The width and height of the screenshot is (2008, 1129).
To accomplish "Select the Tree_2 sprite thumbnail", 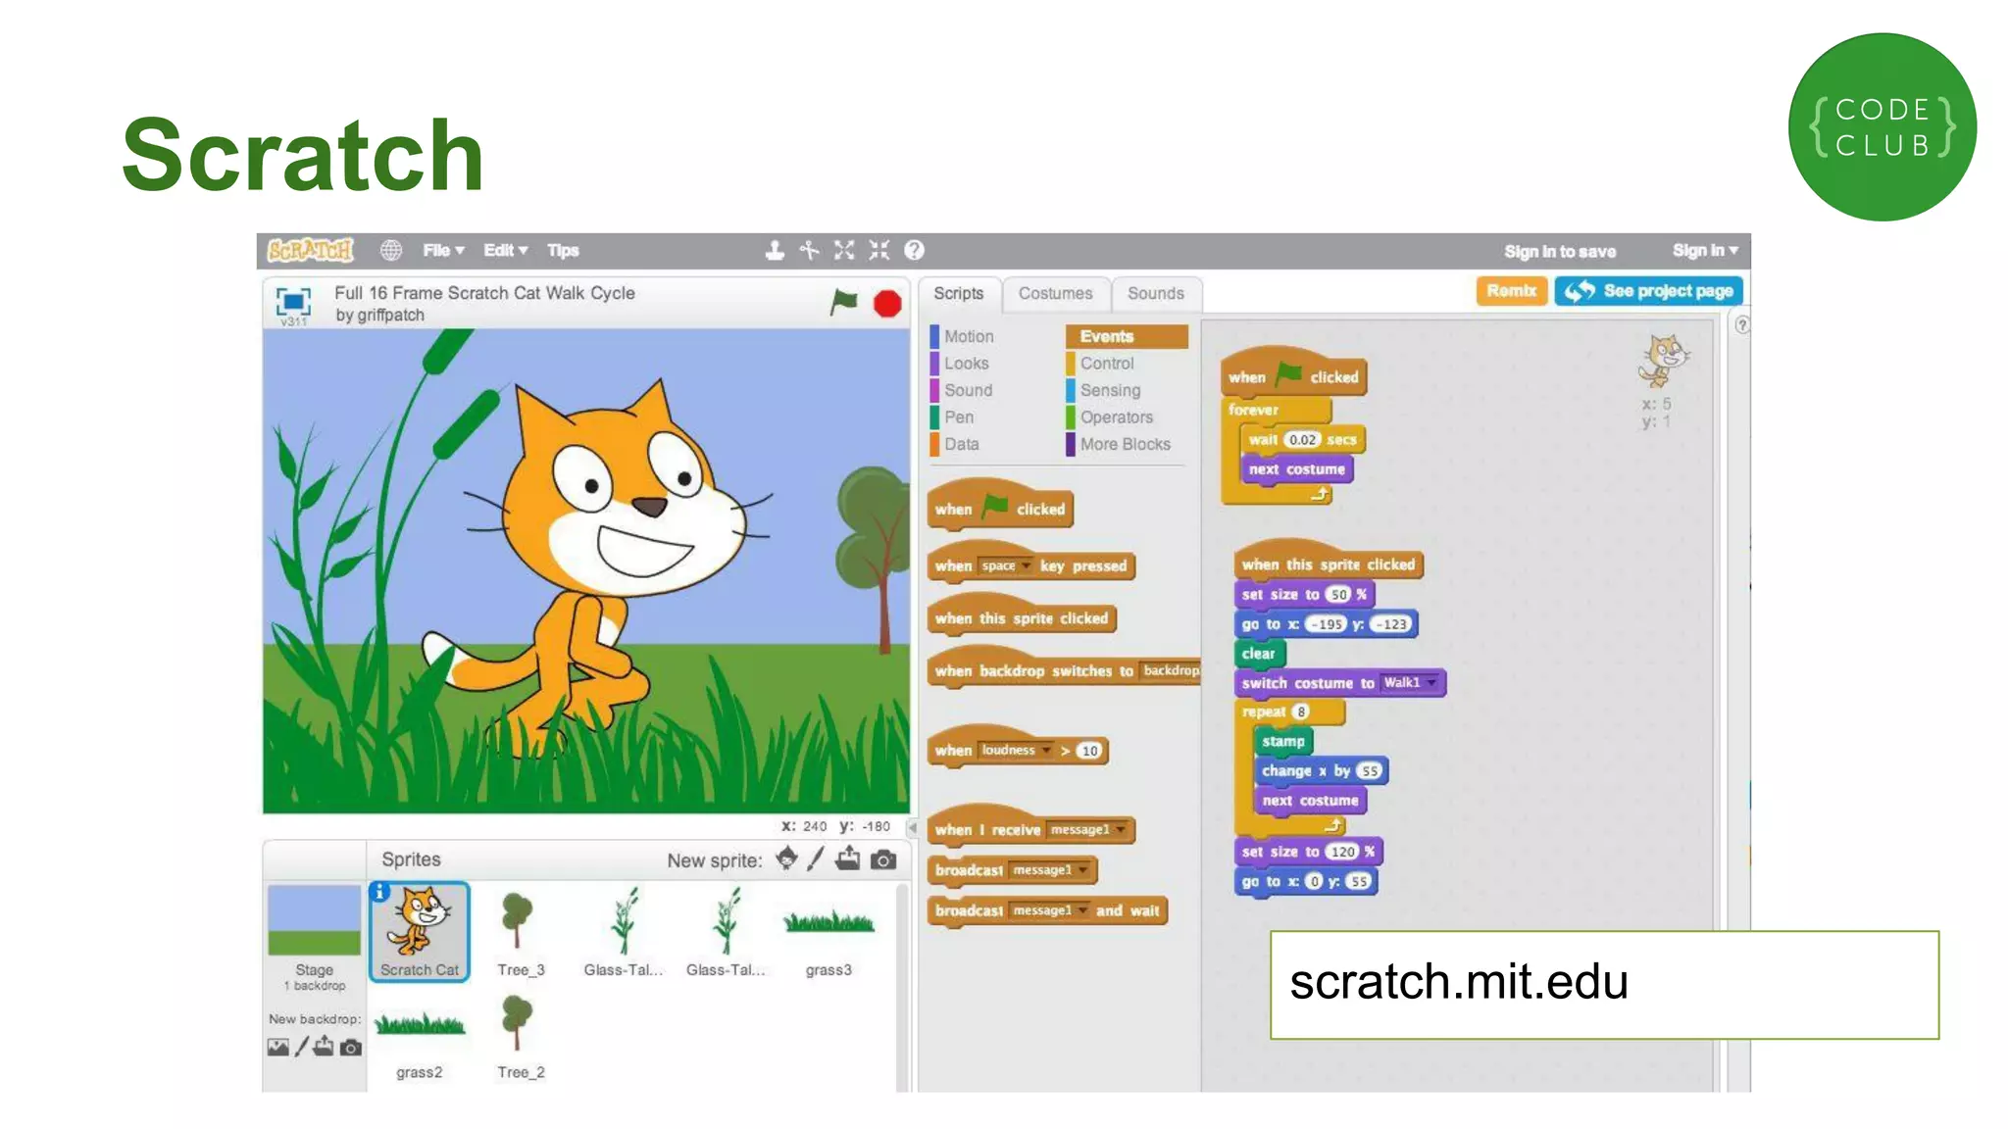I will point(520,1035).
